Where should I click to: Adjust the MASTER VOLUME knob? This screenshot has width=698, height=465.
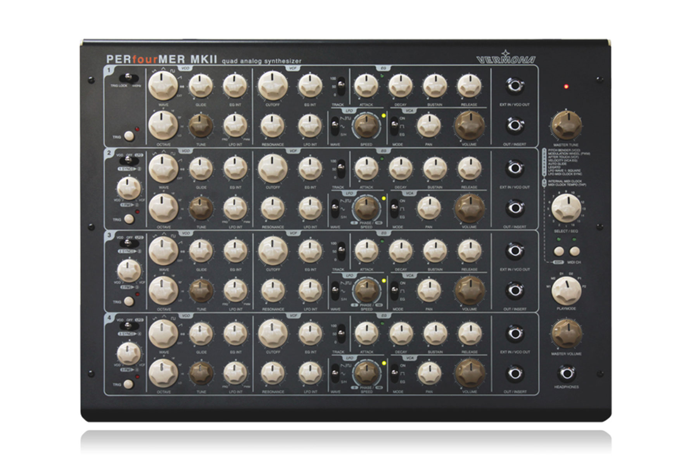pos(567,334)
